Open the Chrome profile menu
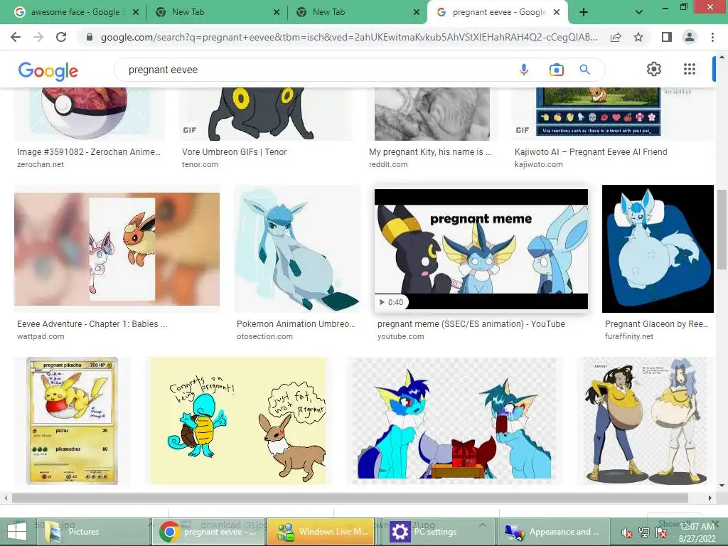 (690, 37)
